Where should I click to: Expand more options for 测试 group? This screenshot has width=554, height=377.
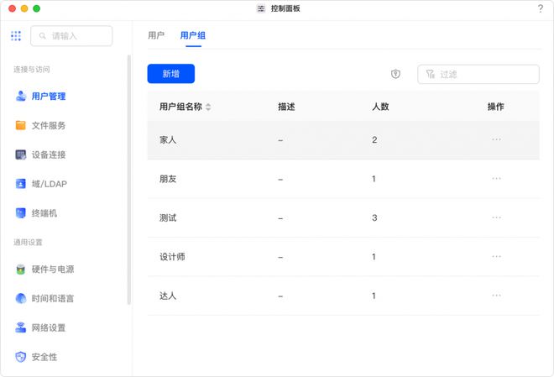[x=496, y=217]
